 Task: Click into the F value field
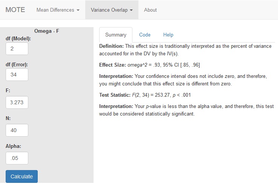(17, 102)
